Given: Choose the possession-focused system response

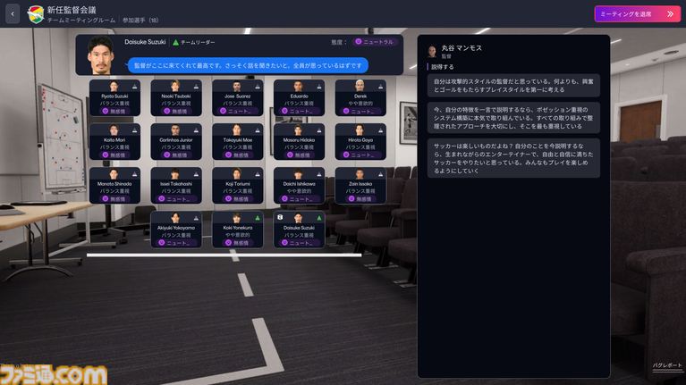Looking at the screenshot, I should [512, 117].
